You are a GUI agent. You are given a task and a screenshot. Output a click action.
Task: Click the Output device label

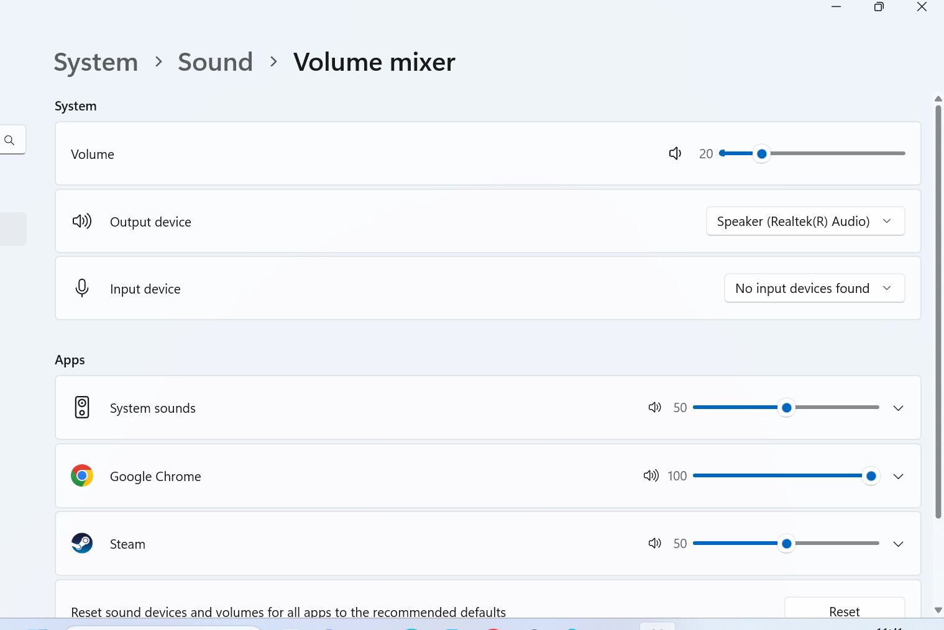[150, 222]
